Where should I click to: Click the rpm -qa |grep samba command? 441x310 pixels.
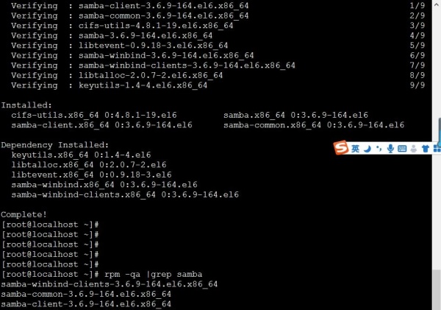click(x=154, y=274)
